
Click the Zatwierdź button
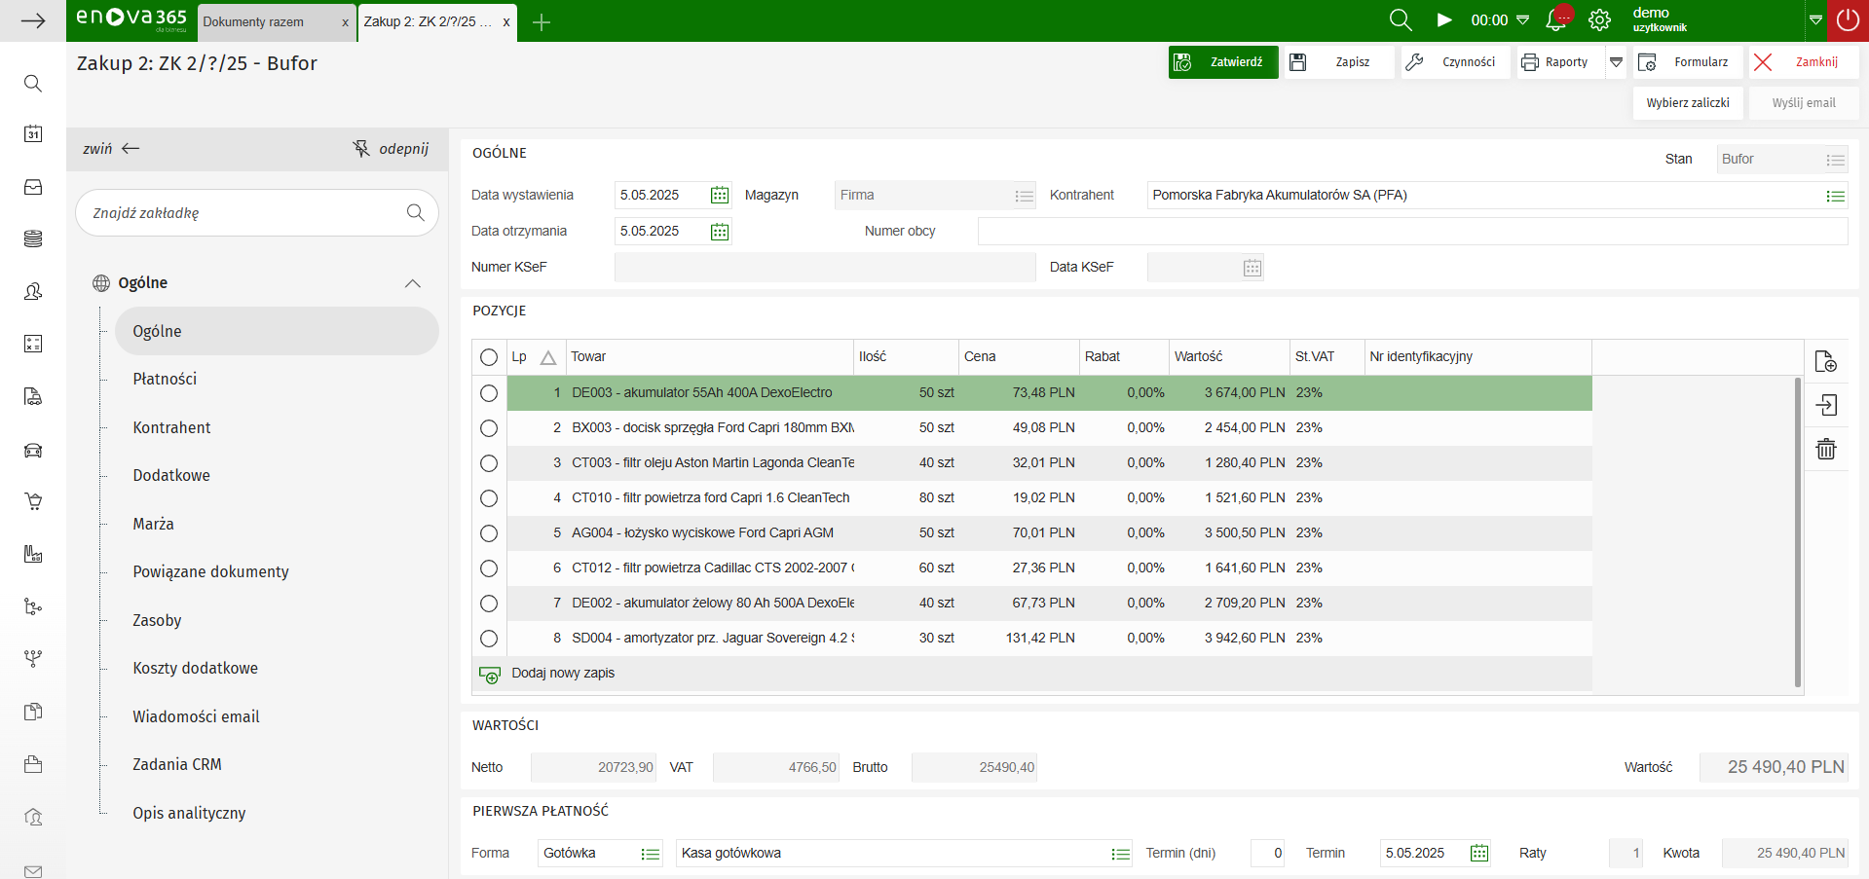pyautogui.click(x=1222, y=62)
